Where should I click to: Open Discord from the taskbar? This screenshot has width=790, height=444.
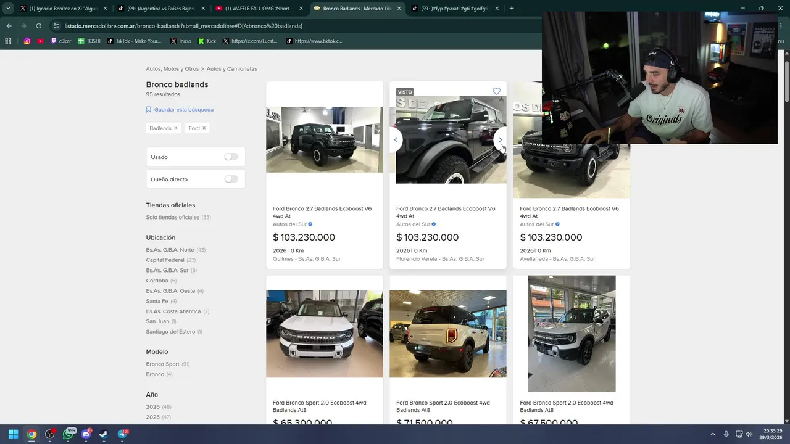[86, 434]
